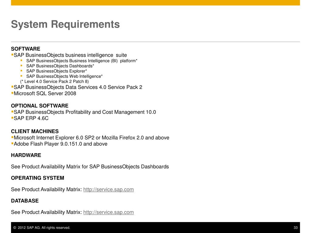Open the service.sap.com link under Operating System
Image resolution: width=311 pixels, height=233 pixels.
click(108, 190)
